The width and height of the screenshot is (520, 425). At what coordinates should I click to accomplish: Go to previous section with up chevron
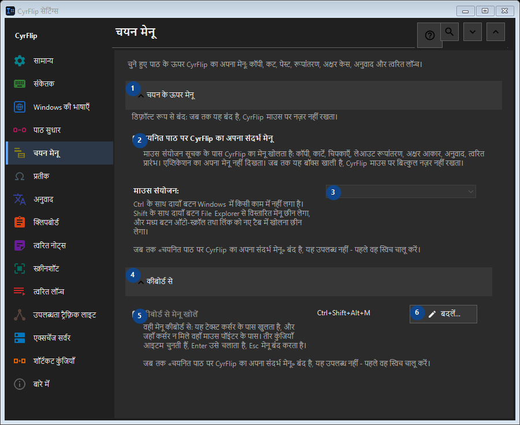click(x=496, y=32)
